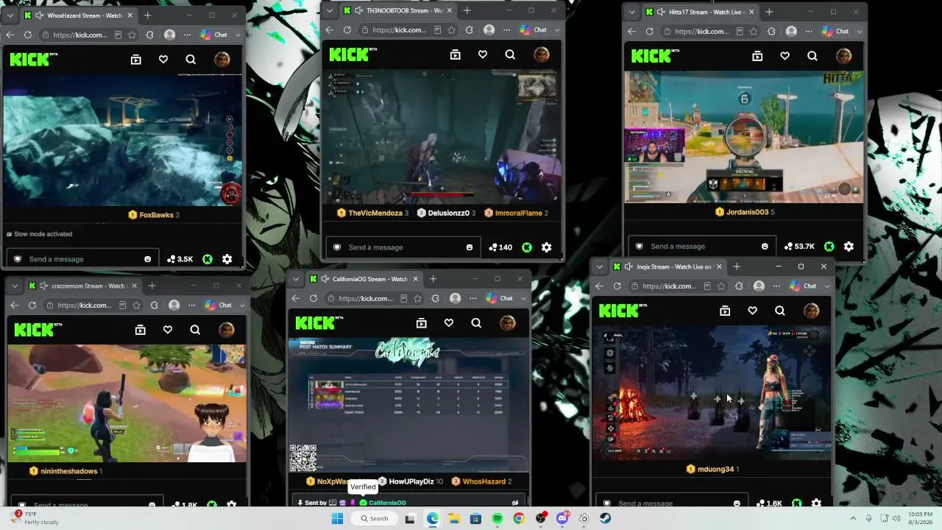Open Steam from the taskbar
This screenshot has height=530, width=942.
pos(605,519)
